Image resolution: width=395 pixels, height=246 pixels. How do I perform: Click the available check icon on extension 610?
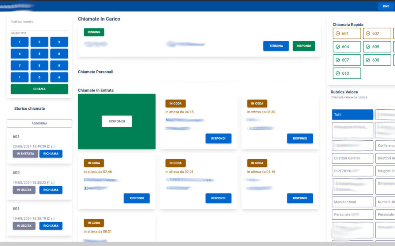coord(339,73)
